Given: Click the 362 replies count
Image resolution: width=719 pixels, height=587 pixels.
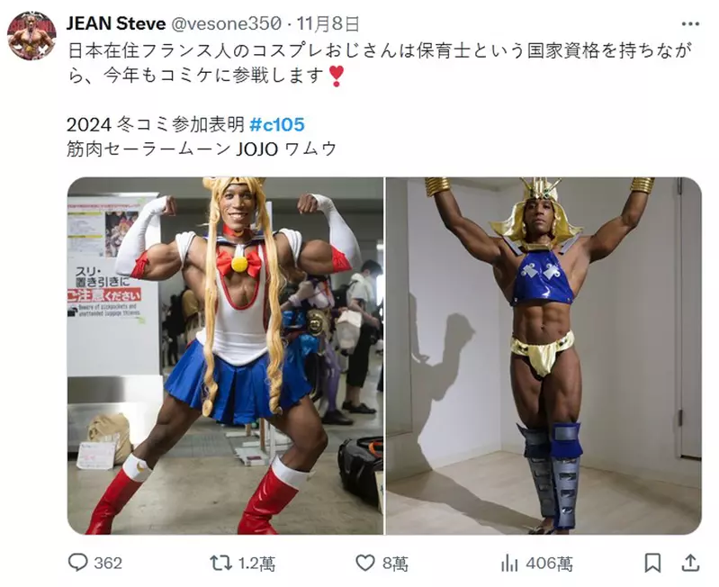Looking at the screenshot, I should (108, 564).
